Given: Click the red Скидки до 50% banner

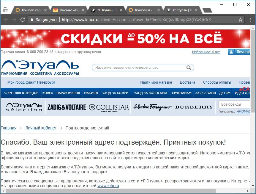Looking at the screenshot, I should click(x=125, y=39).
